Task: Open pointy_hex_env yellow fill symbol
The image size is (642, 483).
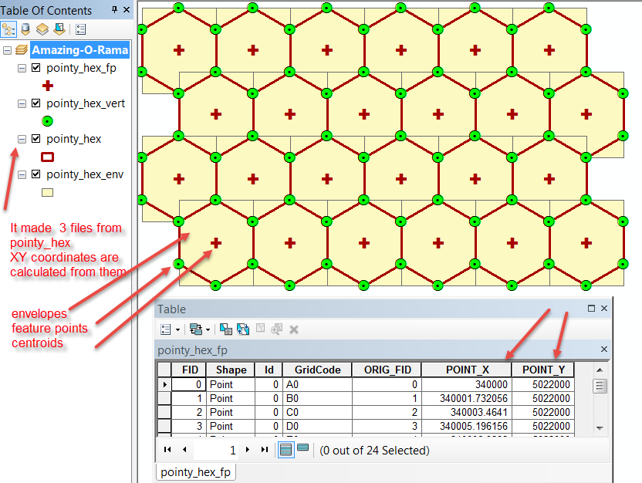Action: [x=48, y=192]
